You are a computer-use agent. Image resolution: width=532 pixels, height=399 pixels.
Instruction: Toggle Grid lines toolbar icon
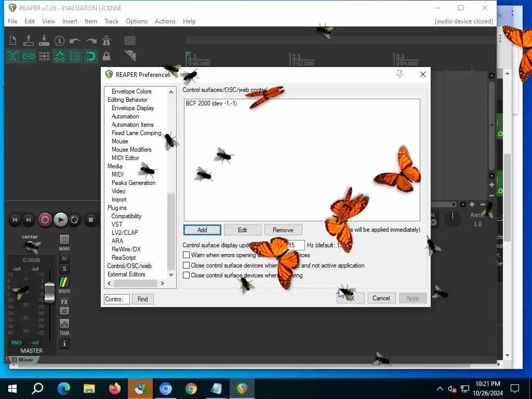(x=75, y=56)
